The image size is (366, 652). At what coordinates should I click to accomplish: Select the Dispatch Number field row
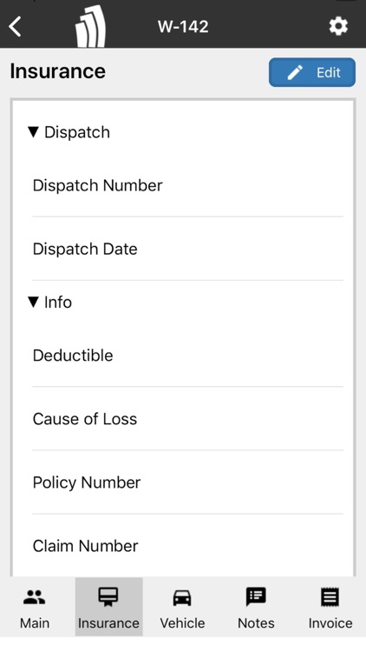point(187,185)
